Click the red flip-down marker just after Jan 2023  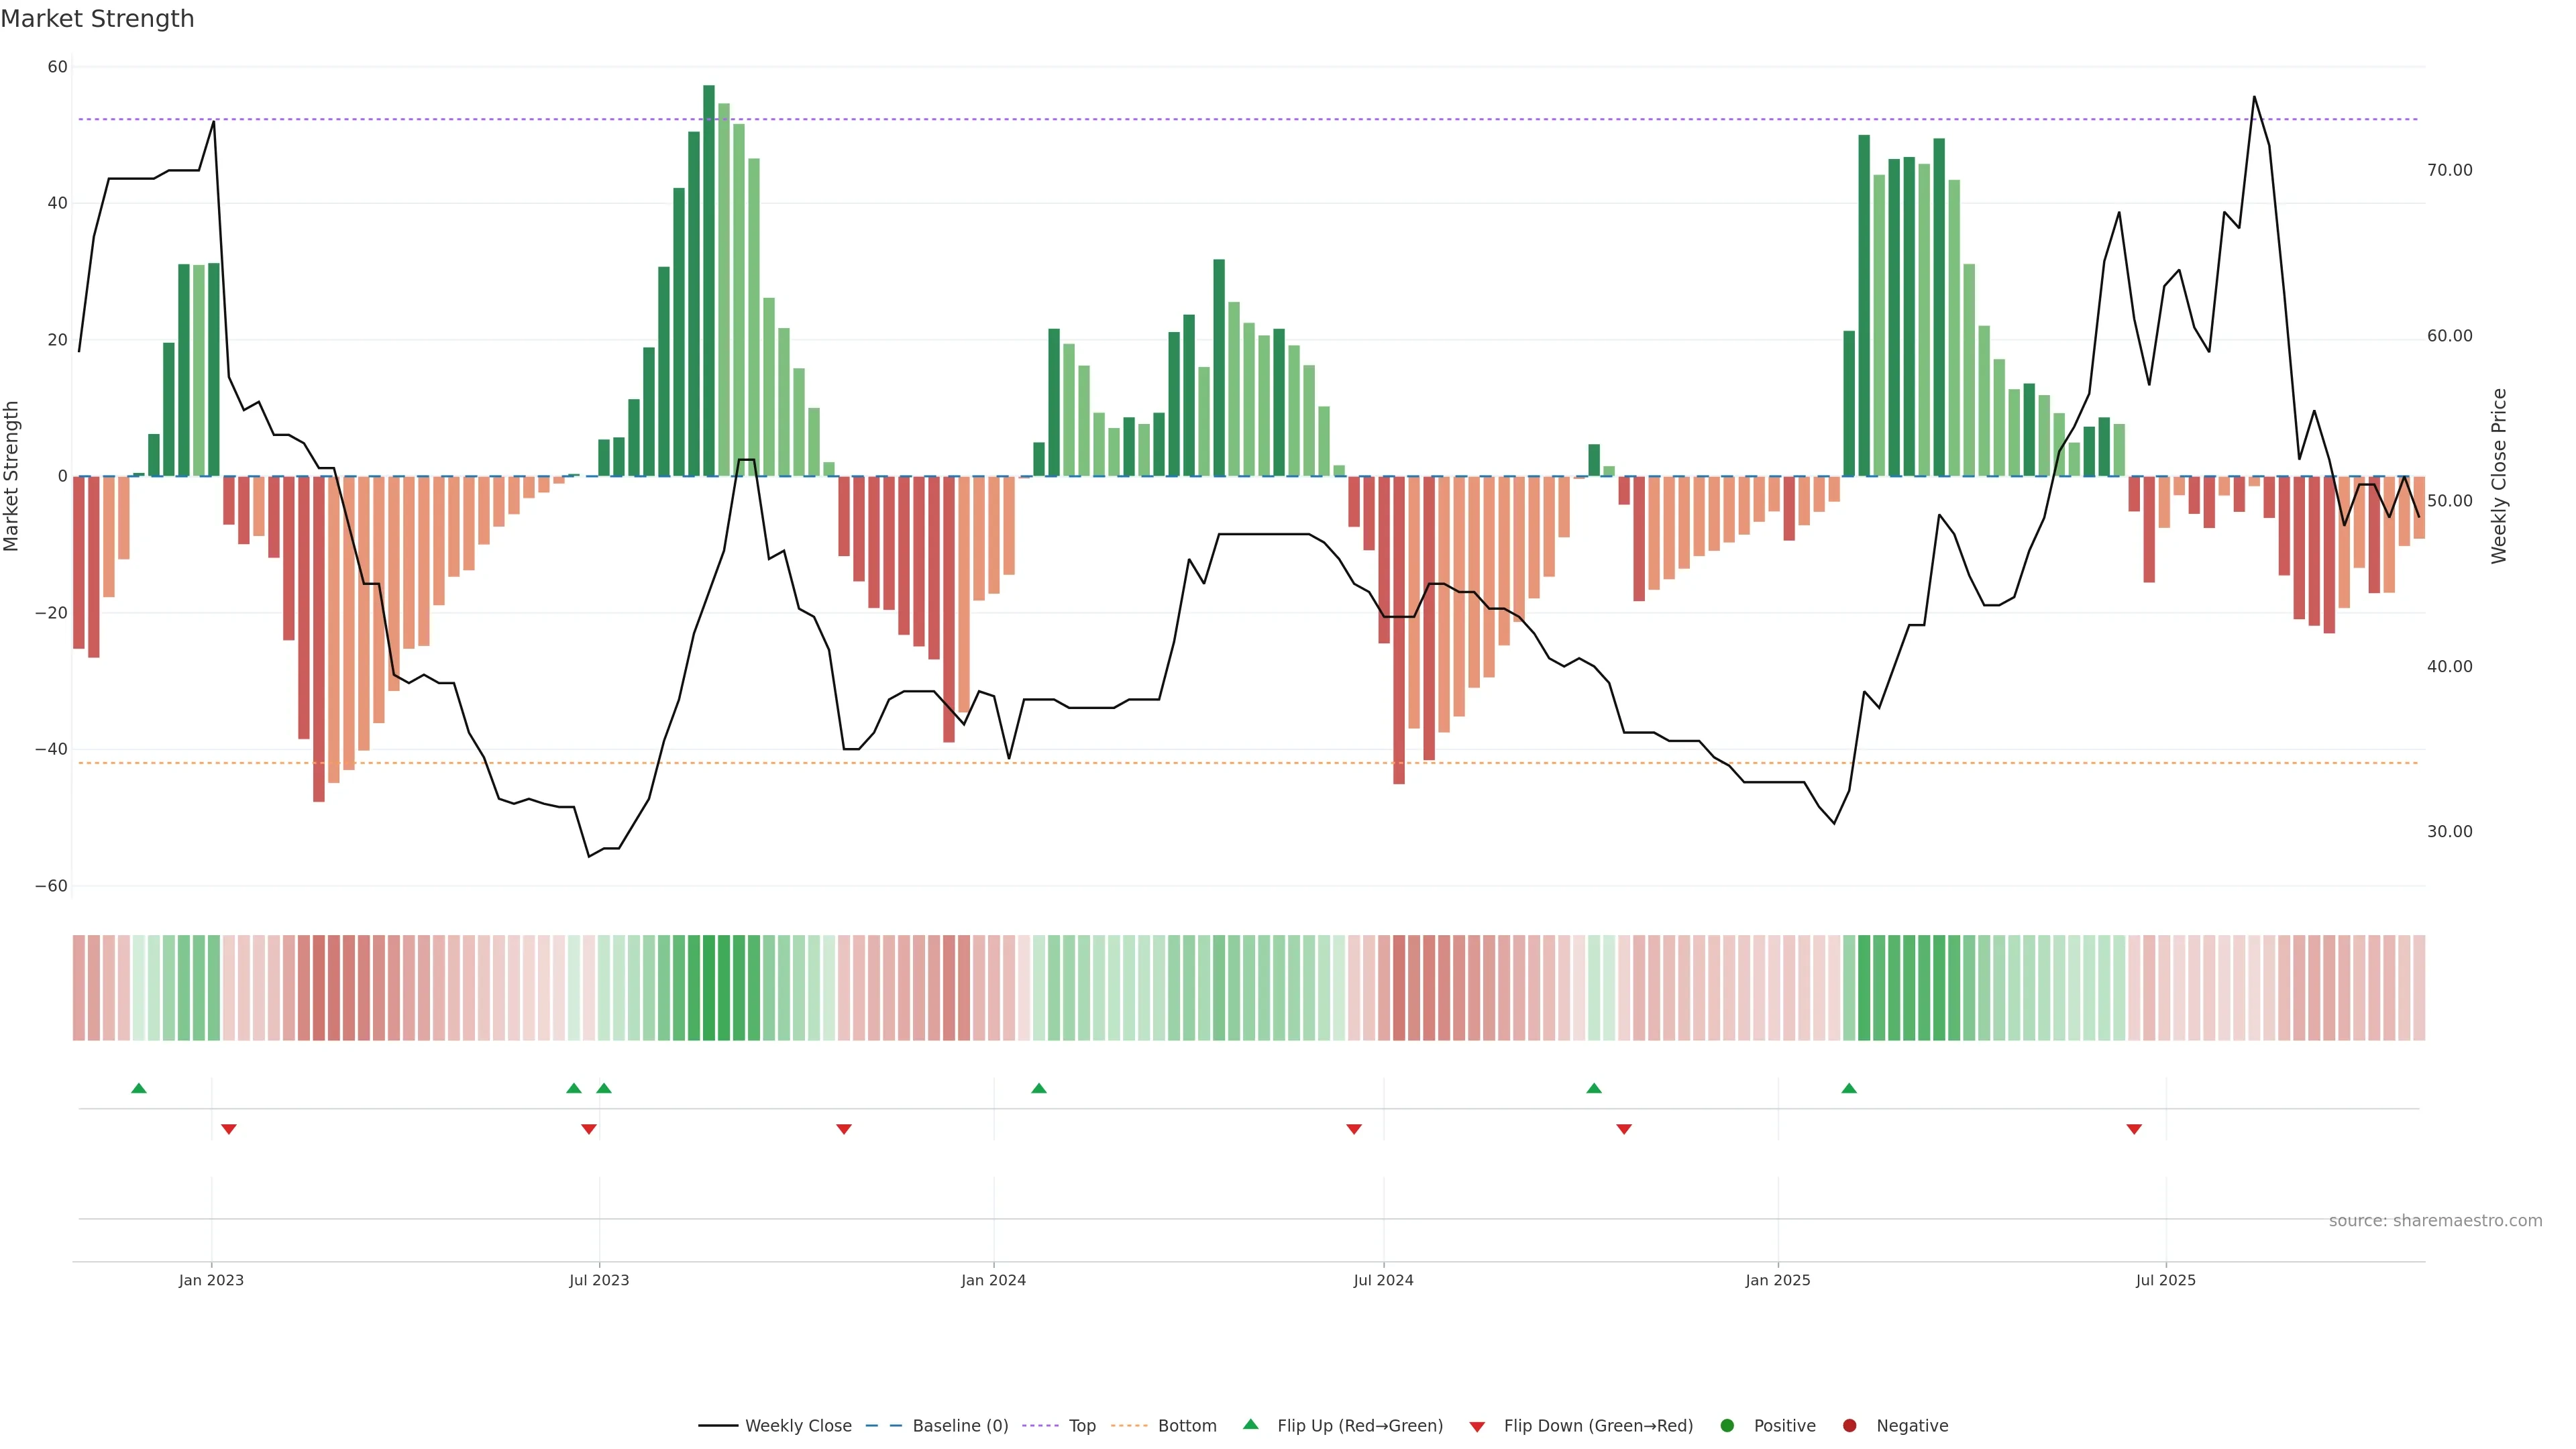coord(229,1129)
